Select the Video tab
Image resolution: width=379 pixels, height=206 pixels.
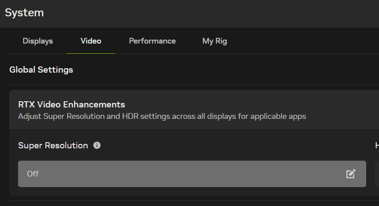(x=91, y=41)
